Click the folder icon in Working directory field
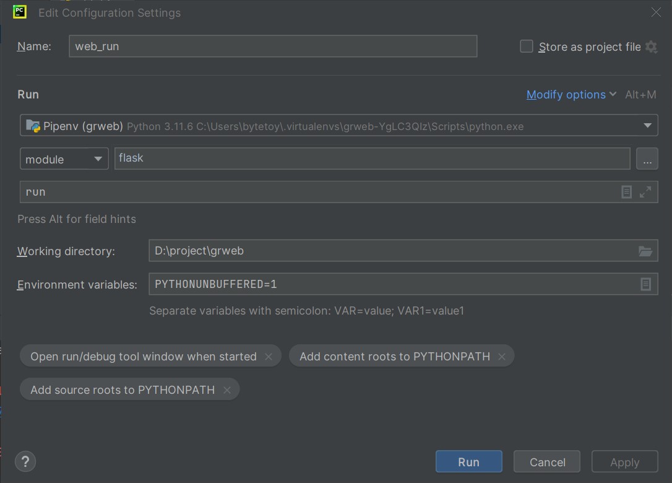This screenshot has width=672, height=483. coord(645,251)
